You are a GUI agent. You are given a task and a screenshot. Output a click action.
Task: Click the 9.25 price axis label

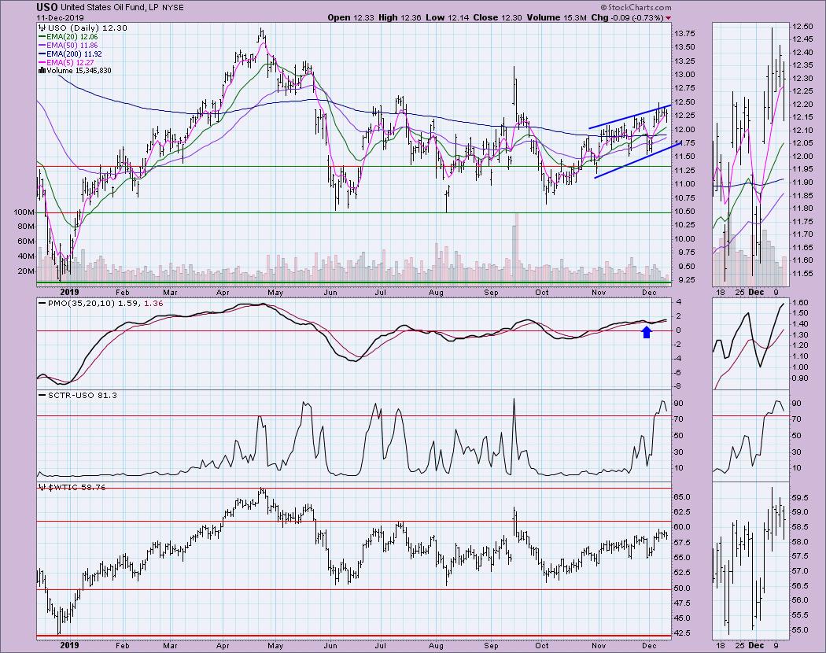pyautogui.click(x=687, y=280)
